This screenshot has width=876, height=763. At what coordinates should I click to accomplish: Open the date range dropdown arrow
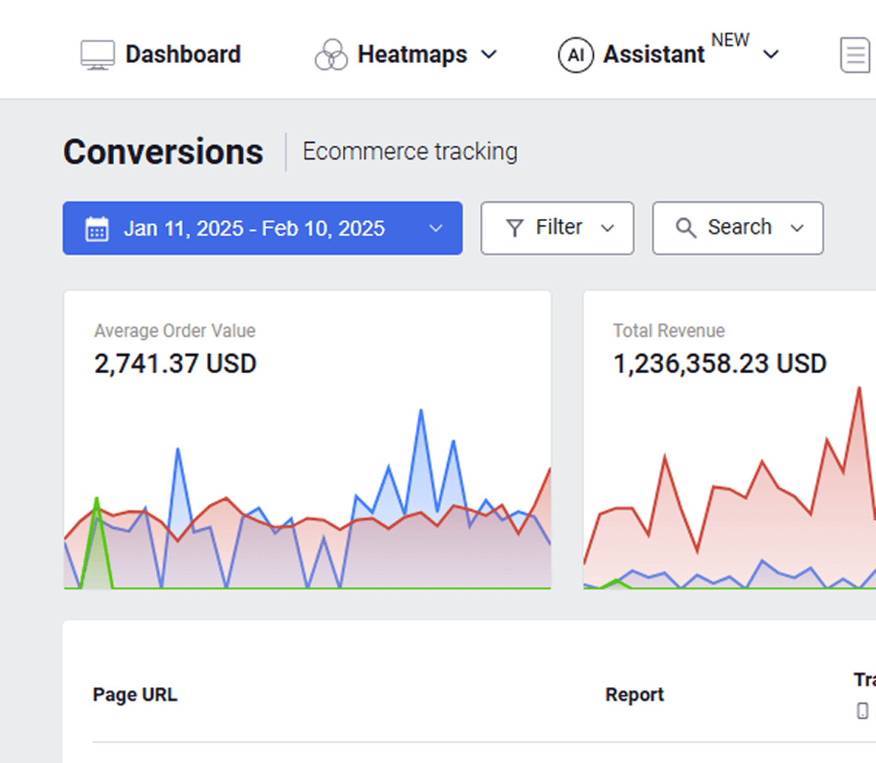point(436,229)
